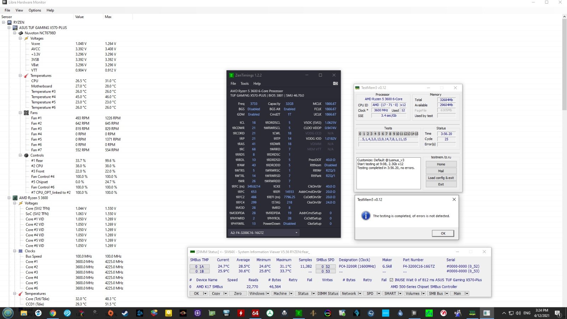Show hidden tray icons chevron

(x=504, y=313)
